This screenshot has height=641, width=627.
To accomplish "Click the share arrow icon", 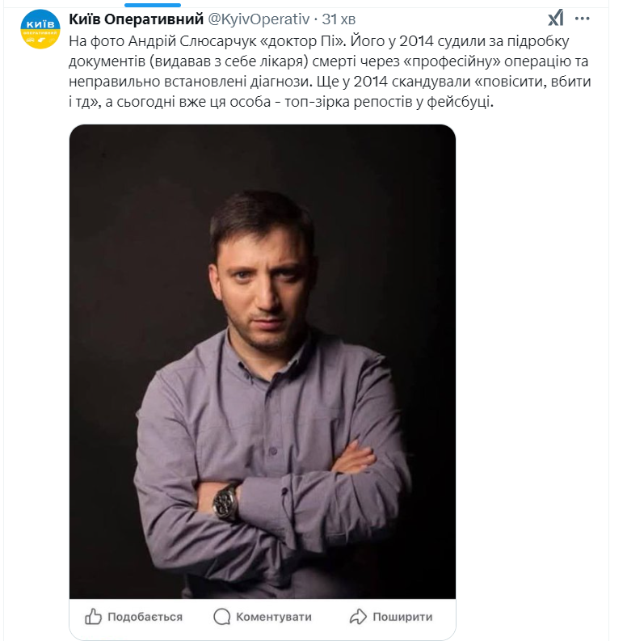I will tap(358, 617).
